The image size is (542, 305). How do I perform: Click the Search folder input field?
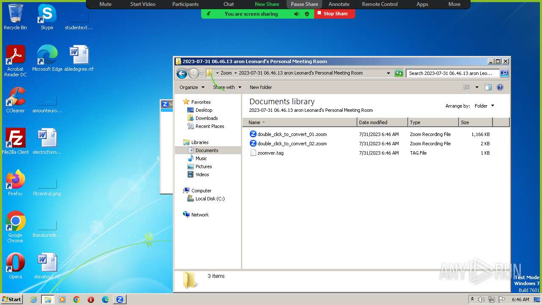pyautogui.click(x=452, y=73)
